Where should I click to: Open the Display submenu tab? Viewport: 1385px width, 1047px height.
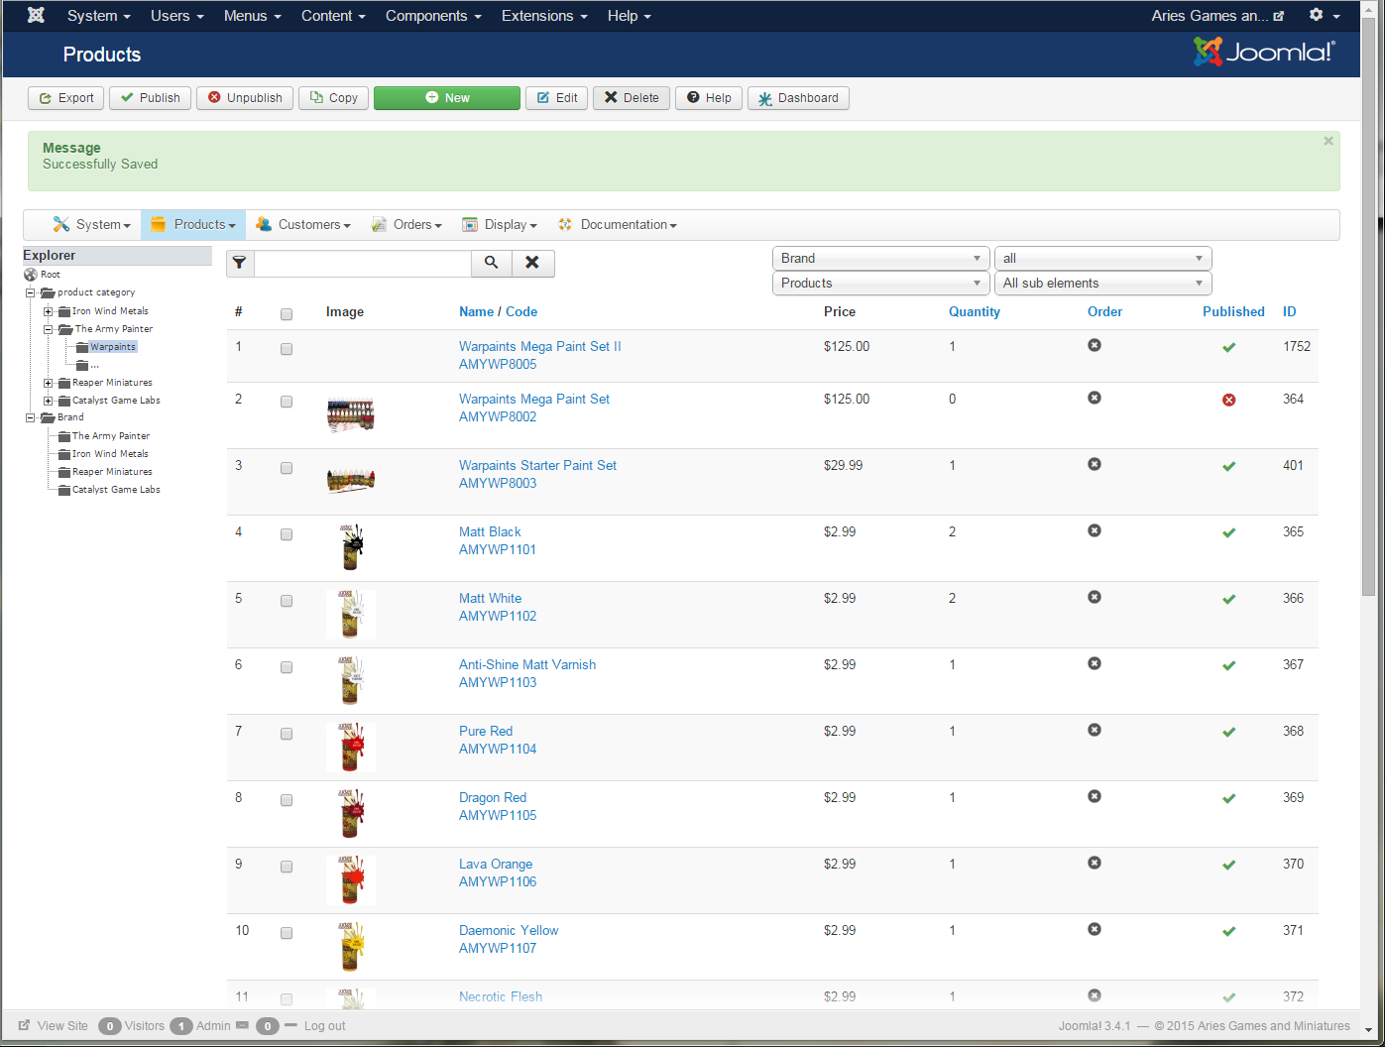click(500, 225)
